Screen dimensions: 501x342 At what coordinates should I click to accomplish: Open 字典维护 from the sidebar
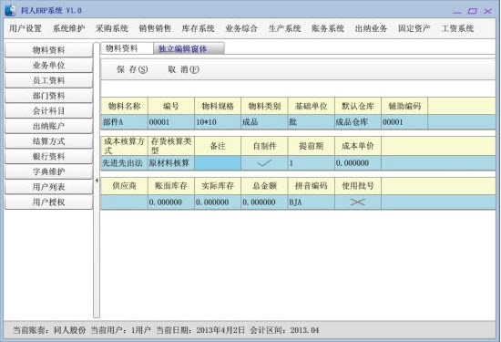tap(48, 171)
